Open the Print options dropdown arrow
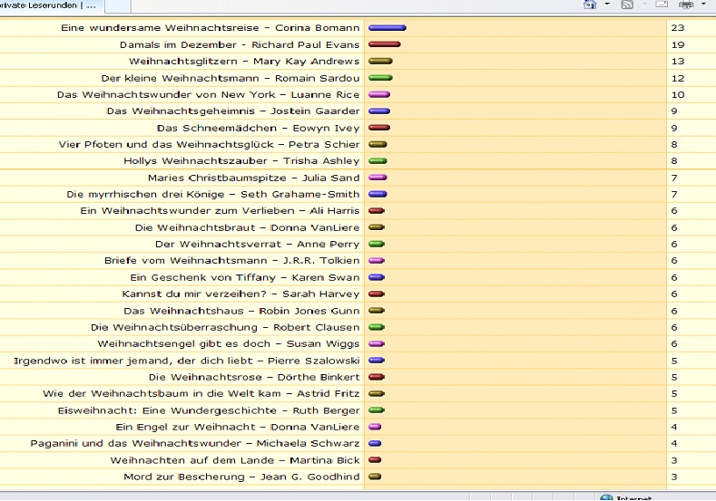Viewport: 716px width, 501px height. click(704, 5)
